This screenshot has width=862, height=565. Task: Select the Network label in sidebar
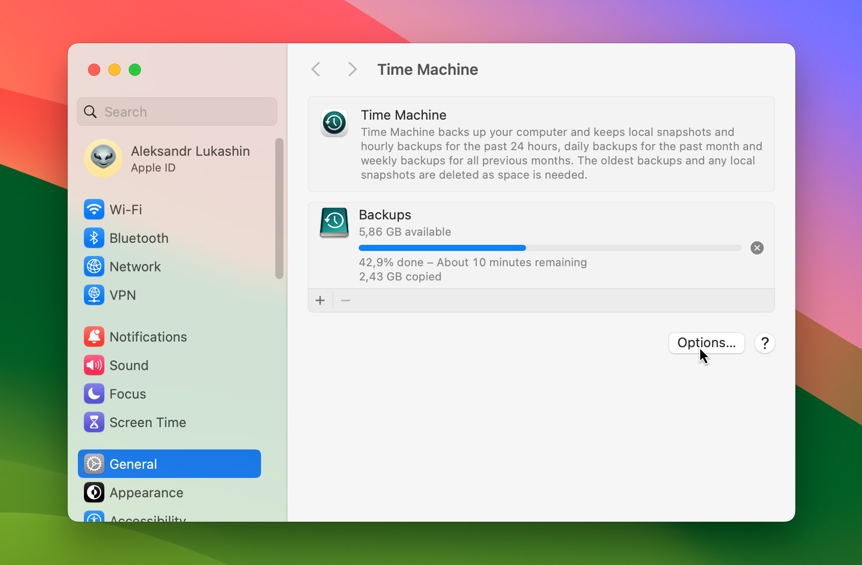(x=135, y=266)
